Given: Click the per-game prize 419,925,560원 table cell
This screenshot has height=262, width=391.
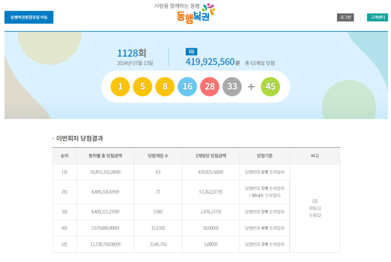Looking at the screenshot, I should pos(211,172).
